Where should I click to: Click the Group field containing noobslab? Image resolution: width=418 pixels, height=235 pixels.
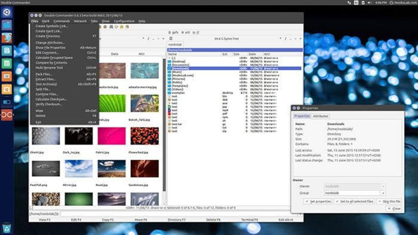352,193
